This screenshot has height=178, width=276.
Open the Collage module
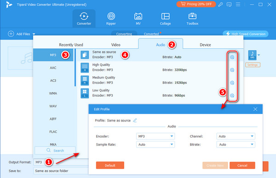click(165, 19)
